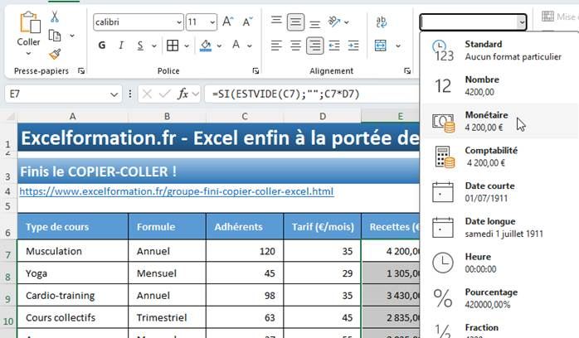Click the formula bar text
Screen dimensions: 579x338
(286, 94)
